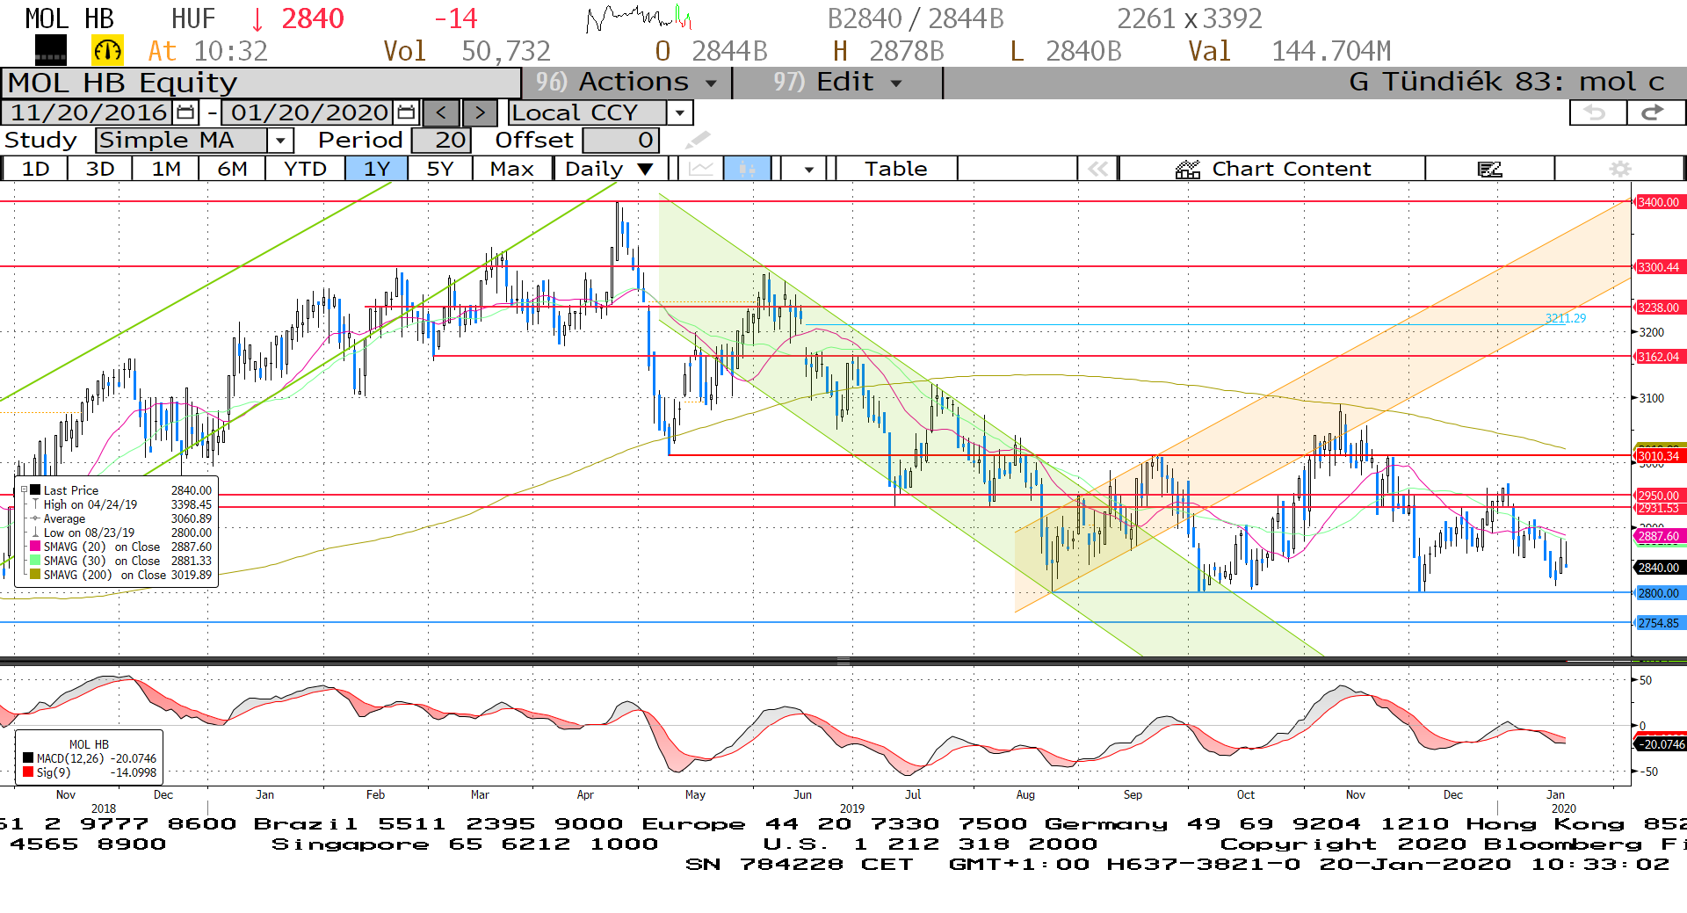Open the Chart Content panel

click(x=1272, y=169)
